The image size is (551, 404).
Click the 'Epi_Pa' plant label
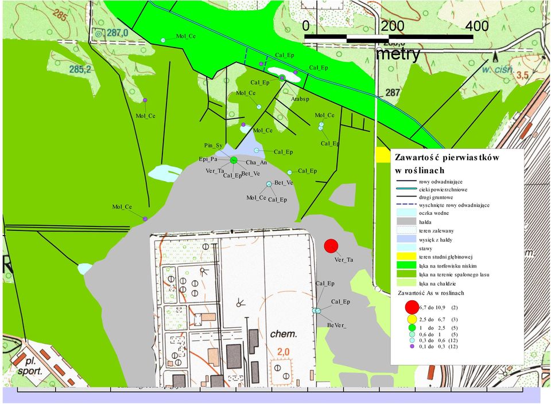coord(208,159)
